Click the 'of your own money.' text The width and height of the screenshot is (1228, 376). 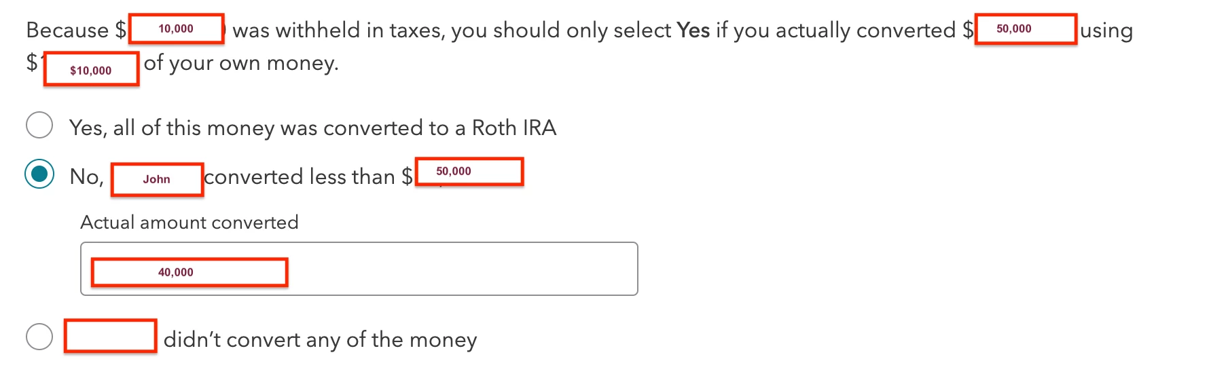click(241, 63)
